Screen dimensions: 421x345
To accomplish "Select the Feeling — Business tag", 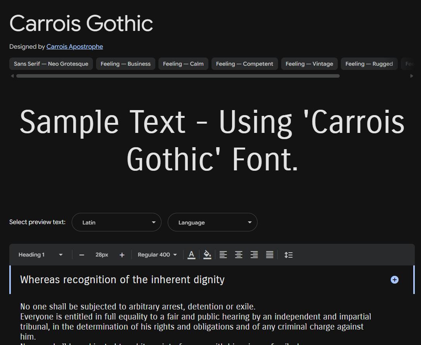I will click(125, 64).
